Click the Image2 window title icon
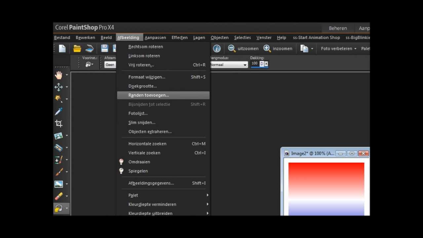423x238 pixels. (287, 153)
